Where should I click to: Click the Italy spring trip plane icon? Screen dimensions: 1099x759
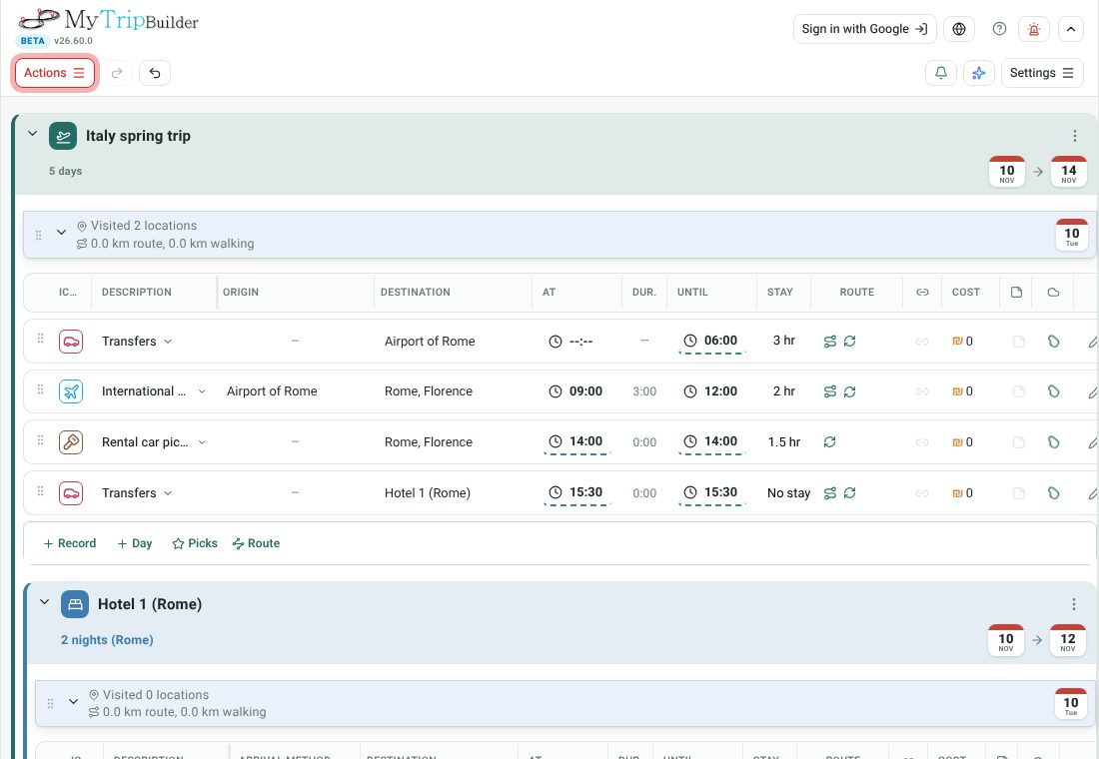(63, 136)
